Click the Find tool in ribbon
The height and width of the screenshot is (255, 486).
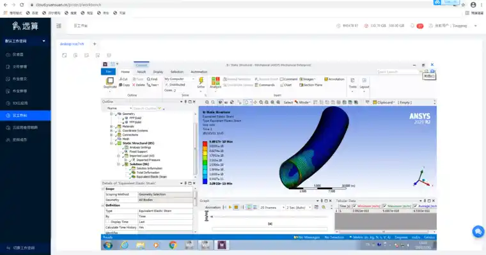(152, 79)
